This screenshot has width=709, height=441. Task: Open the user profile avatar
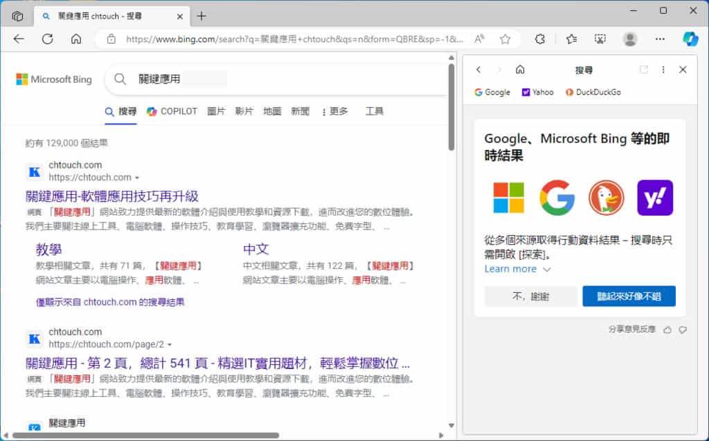pos(630,39)
